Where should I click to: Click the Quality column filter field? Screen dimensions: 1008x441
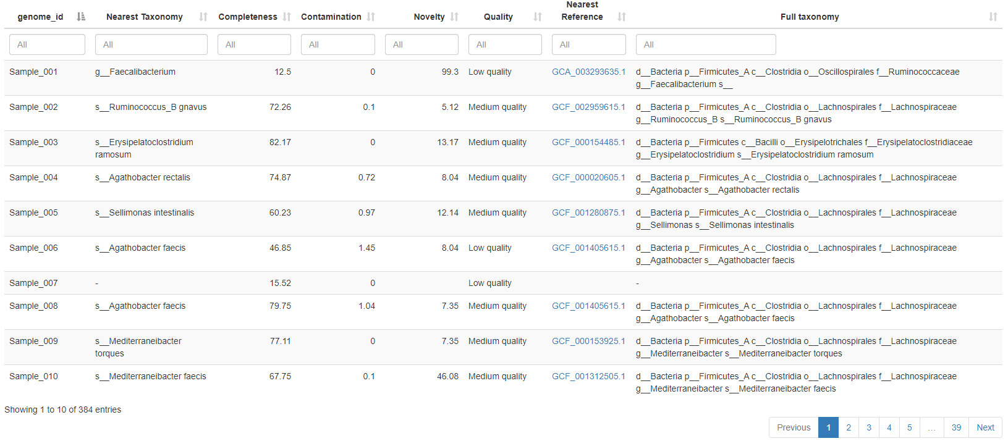tap(505, 44)
